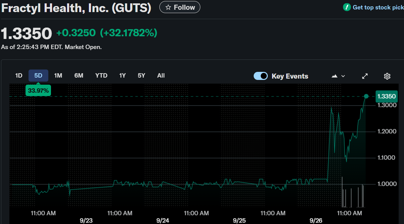
Task: Select the 5D chart range
Action: point(38,76)
